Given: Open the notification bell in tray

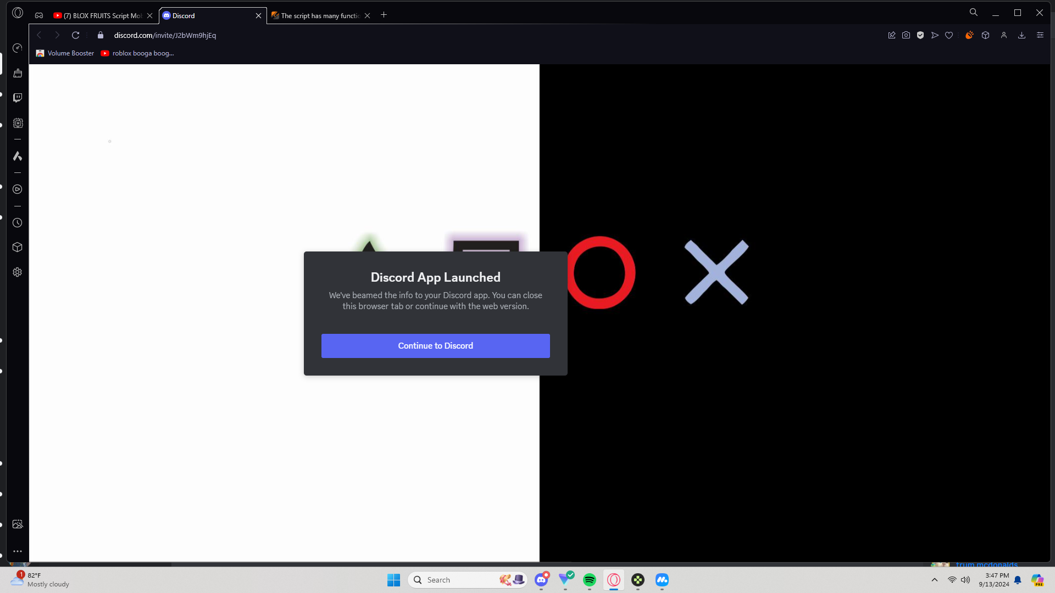Looking at the screenshot, I should (x=1018, y=580).
